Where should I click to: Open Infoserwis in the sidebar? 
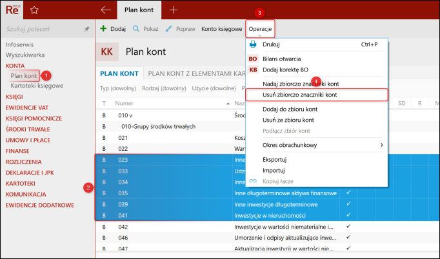[19, 44]
